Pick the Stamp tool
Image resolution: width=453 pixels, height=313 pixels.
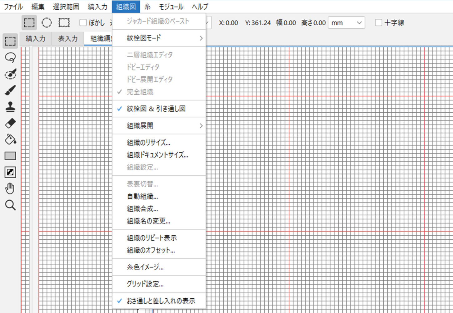(x=10, y=107)
